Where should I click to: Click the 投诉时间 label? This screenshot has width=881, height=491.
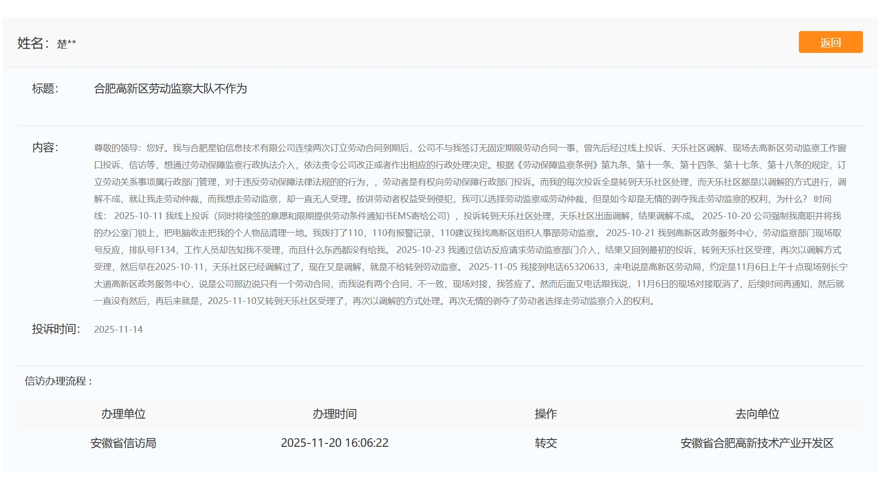pos(55,329)
